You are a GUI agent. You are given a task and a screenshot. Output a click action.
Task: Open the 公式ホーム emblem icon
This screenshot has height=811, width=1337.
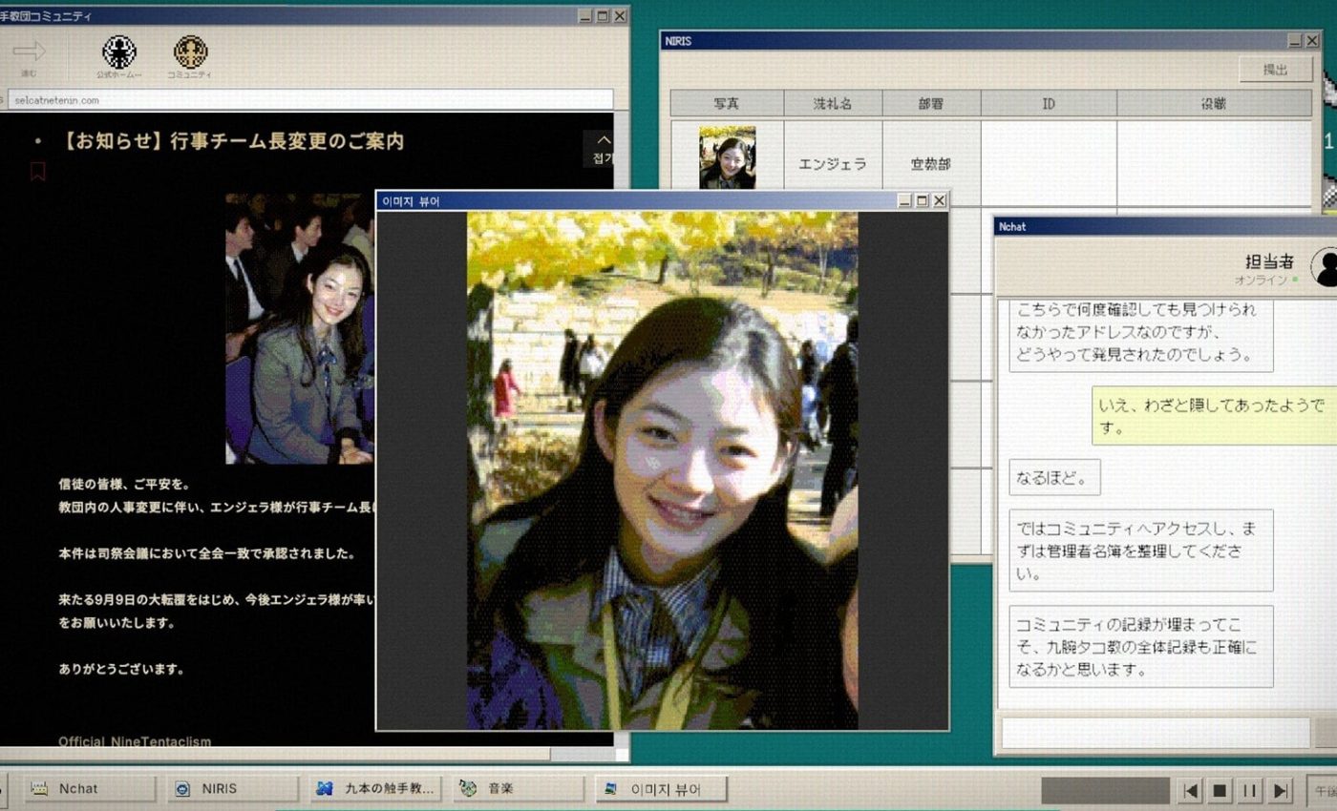click(x=119, y=52)
